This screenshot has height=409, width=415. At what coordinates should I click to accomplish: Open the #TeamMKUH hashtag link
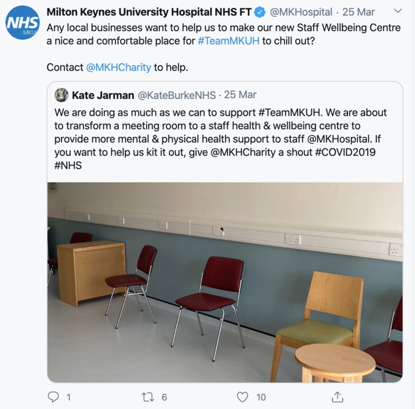tap(229, 41)
